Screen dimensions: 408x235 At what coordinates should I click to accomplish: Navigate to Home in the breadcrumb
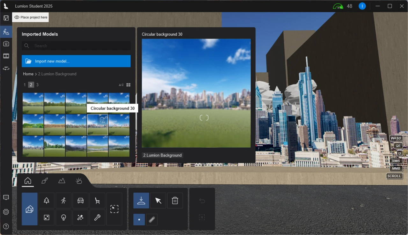[x=28, y=74]
